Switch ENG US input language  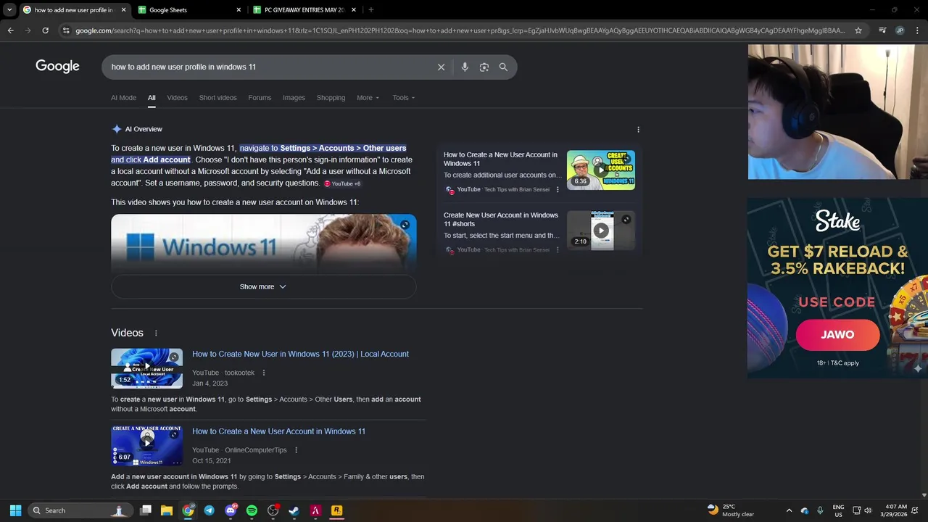(x=838, y=510)
